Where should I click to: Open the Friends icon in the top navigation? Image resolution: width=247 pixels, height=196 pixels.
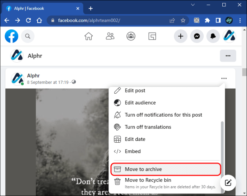[110, 36]
